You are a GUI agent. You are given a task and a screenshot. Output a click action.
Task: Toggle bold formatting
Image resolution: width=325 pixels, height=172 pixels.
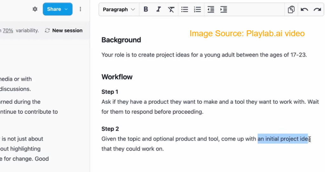(x=146, y=9)
